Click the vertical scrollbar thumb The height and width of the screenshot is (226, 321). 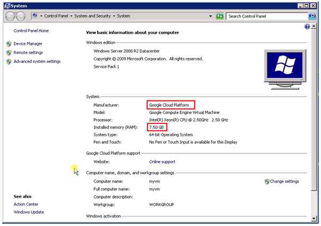(314, 110)
